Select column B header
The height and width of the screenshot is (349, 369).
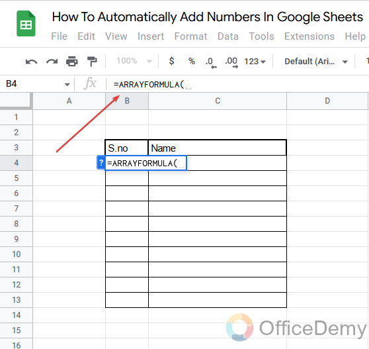[x=127, y=101]
